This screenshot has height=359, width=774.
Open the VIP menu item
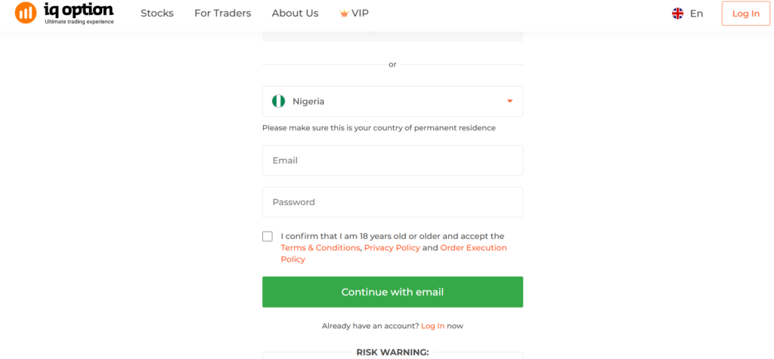point(354,14)
